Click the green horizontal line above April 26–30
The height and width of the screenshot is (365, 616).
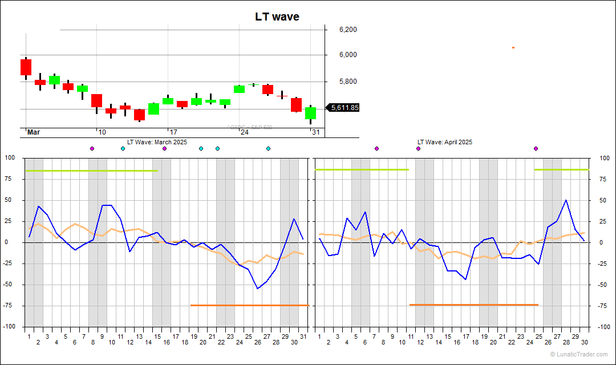[561, 169]
